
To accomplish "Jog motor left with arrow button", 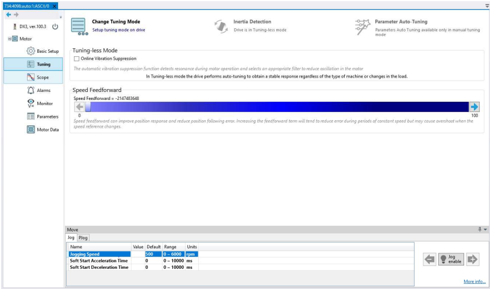I will (430, 259).
